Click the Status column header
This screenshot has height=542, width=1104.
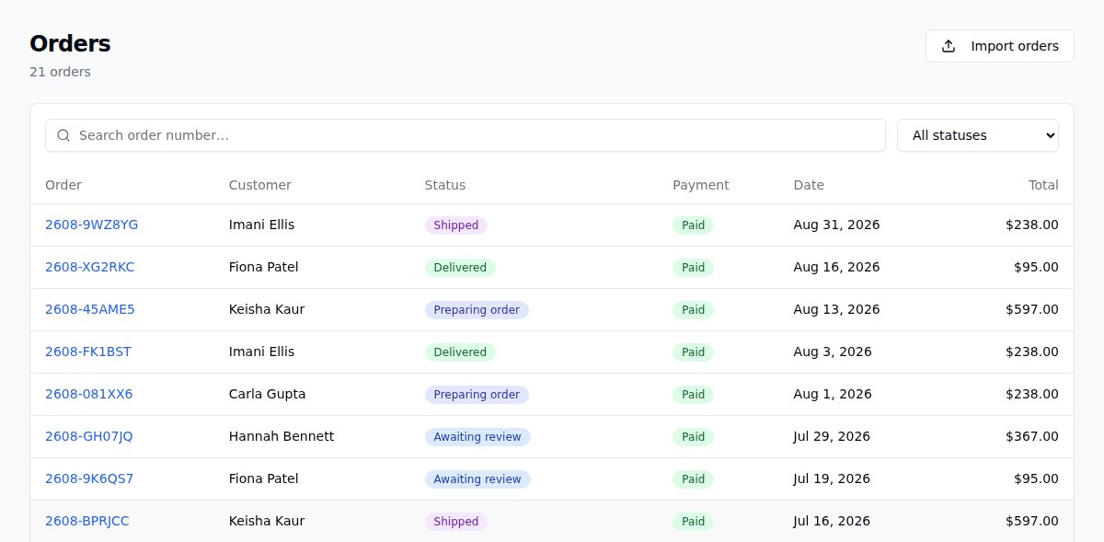click(445, 185)
